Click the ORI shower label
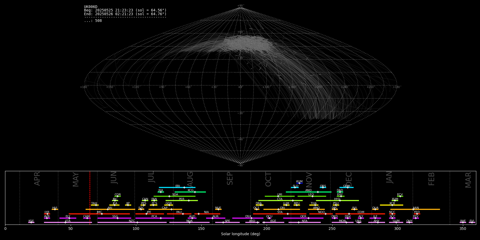The width and height of the screenshot is (480, 240). pyautogui.click(x=282, y=208)
